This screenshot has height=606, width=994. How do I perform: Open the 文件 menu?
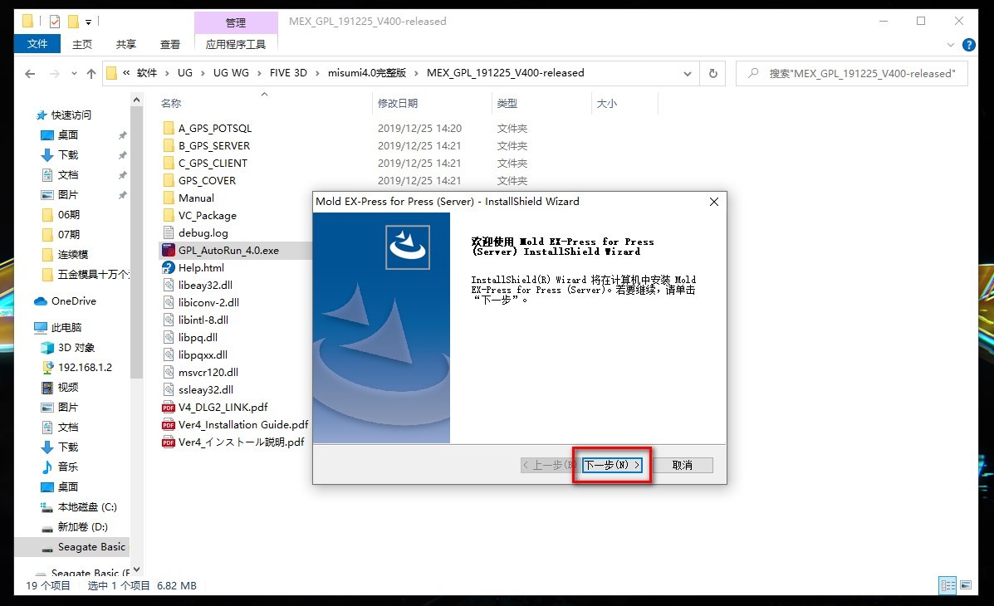37,43
